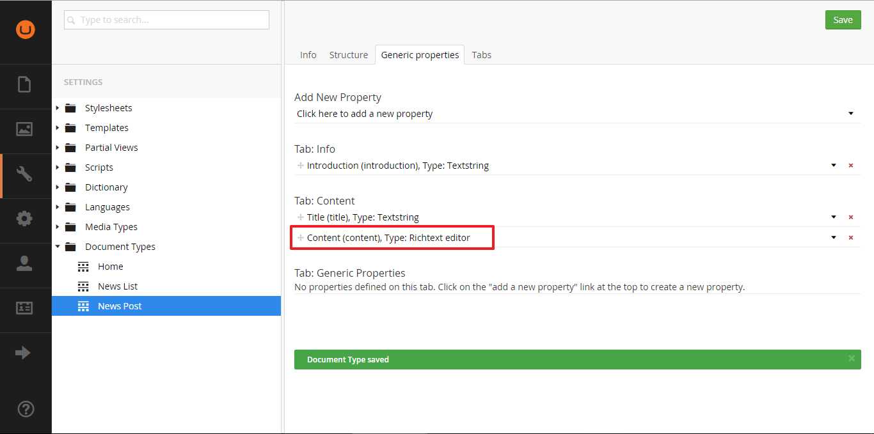Switch to the Info tab
The height and width of the screenshot is (434, 874).
pos(308,55)
